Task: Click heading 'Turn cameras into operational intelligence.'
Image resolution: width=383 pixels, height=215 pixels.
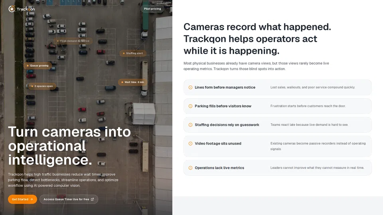Action: pos(69,146)
